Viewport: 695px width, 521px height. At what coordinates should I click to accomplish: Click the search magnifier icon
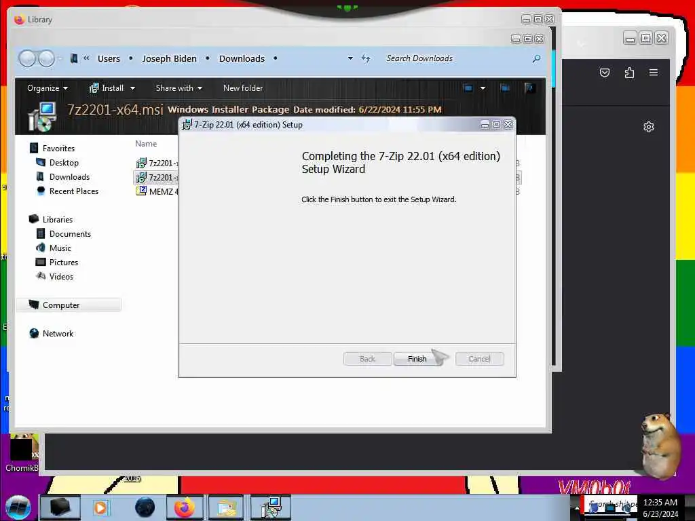pos(536,58)
